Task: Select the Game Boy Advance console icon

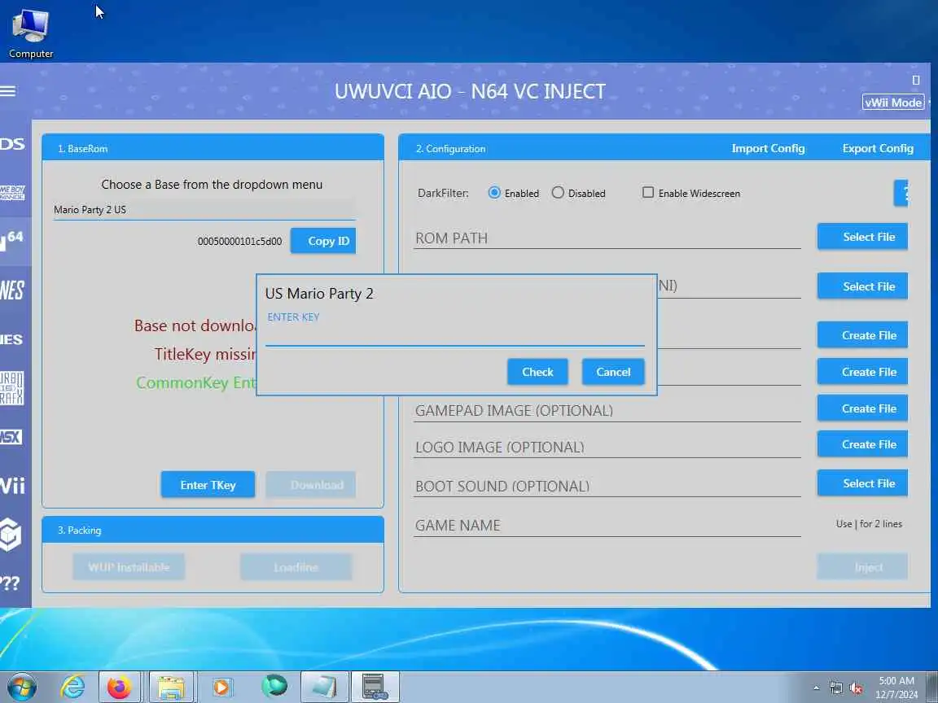Action: 12,193
